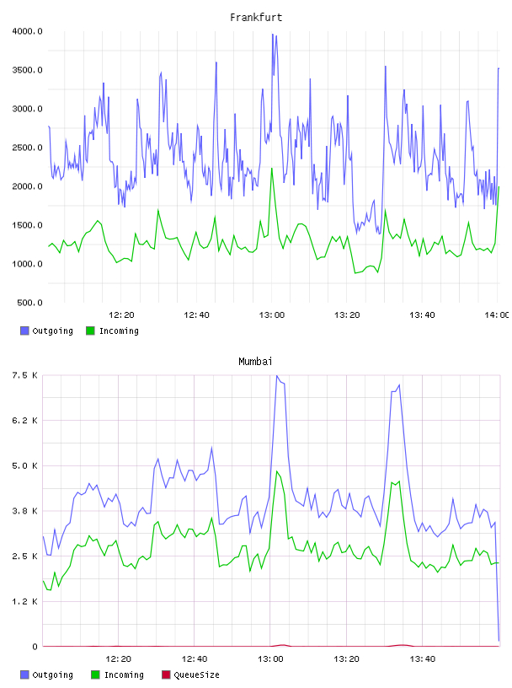Click the Incoming label in Frankfurt legend
The width and height of the screenshot is (512, 688).
coord(119,331)
